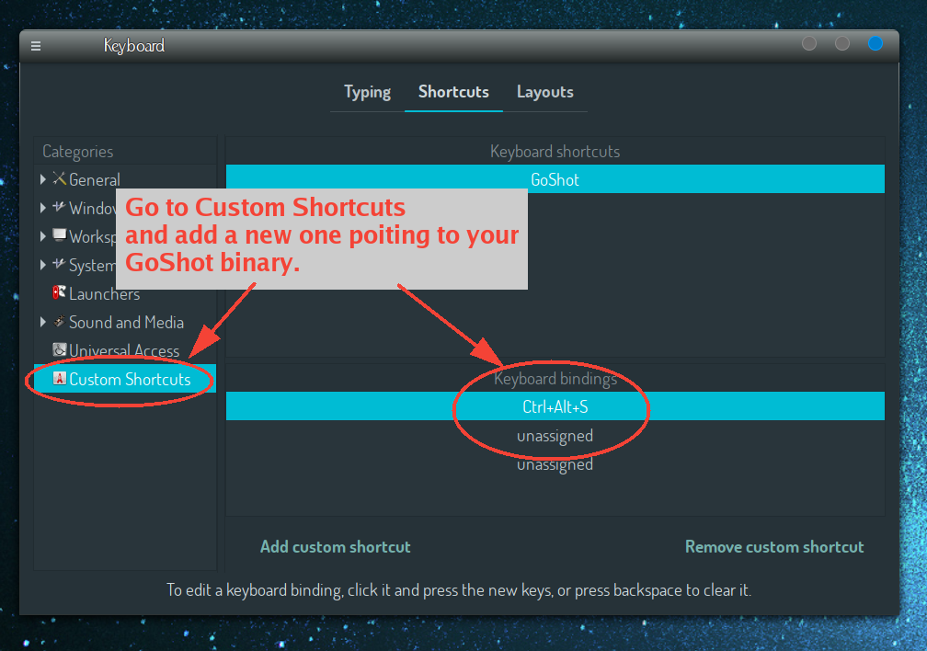Click the leftmost gray window control button
The height and width of the screenshot is (651, 927).
808,44
